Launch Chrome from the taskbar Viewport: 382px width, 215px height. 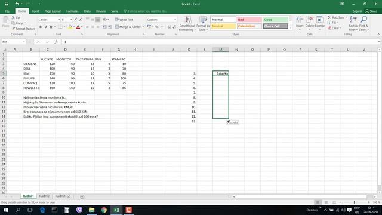[104, 210]
